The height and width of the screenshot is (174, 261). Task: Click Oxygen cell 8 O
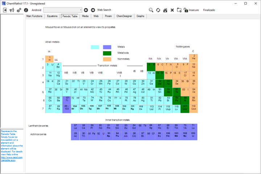point(177,67)
